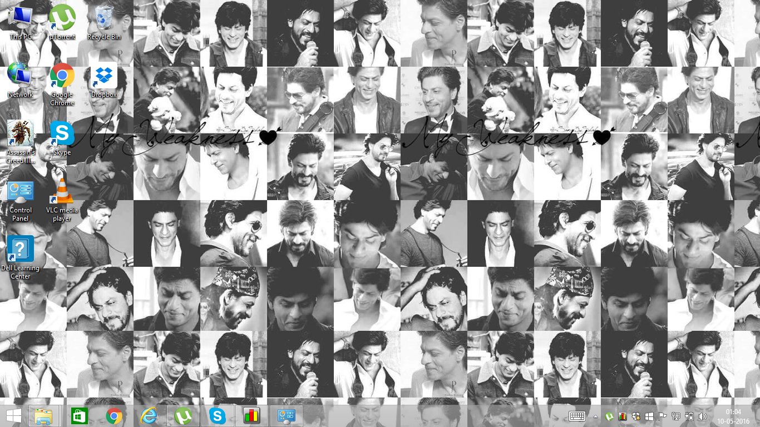Open Google Chrome from the taskbar
760x427 pixels.
coord(114,416)
